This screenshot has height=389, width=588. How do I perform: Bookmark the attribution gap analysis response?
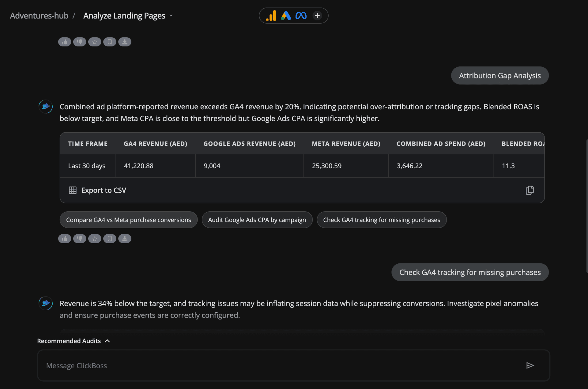tap(110, 239)
